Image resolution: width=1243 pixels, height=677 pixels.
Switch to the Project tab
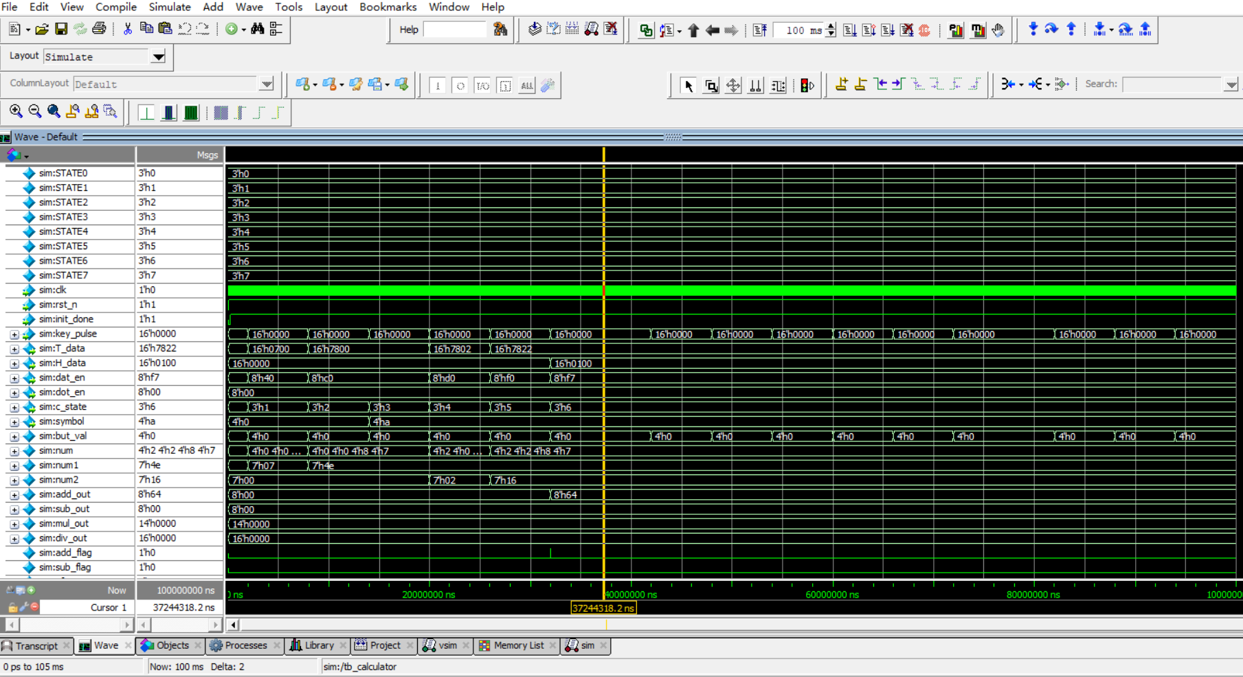[385, 645]
